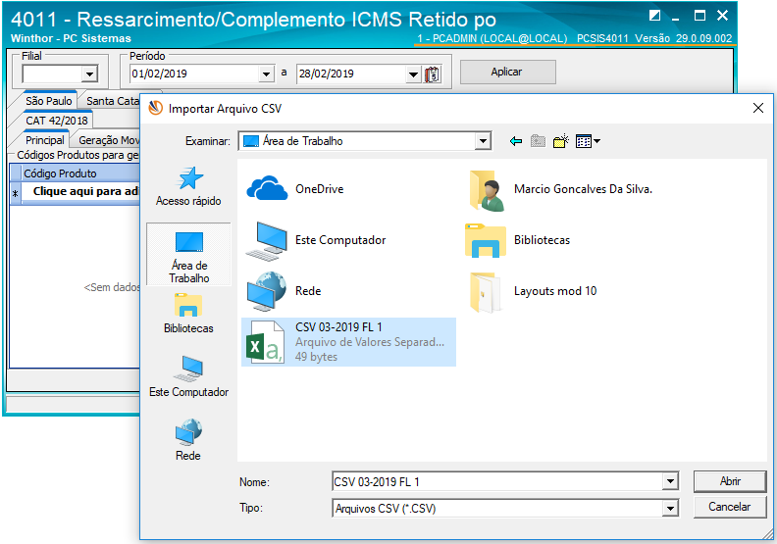Select Este Computador in the places bar

click(188, 377)
